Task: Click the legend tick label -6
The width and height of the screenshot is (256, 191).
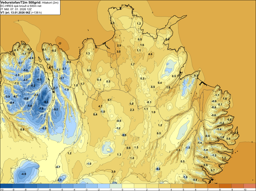Action: pos(50,190)
